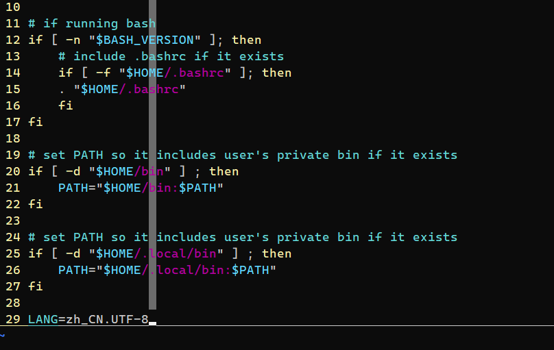
Task: Click the comment "# if running bash"
Action: point(92,24)
